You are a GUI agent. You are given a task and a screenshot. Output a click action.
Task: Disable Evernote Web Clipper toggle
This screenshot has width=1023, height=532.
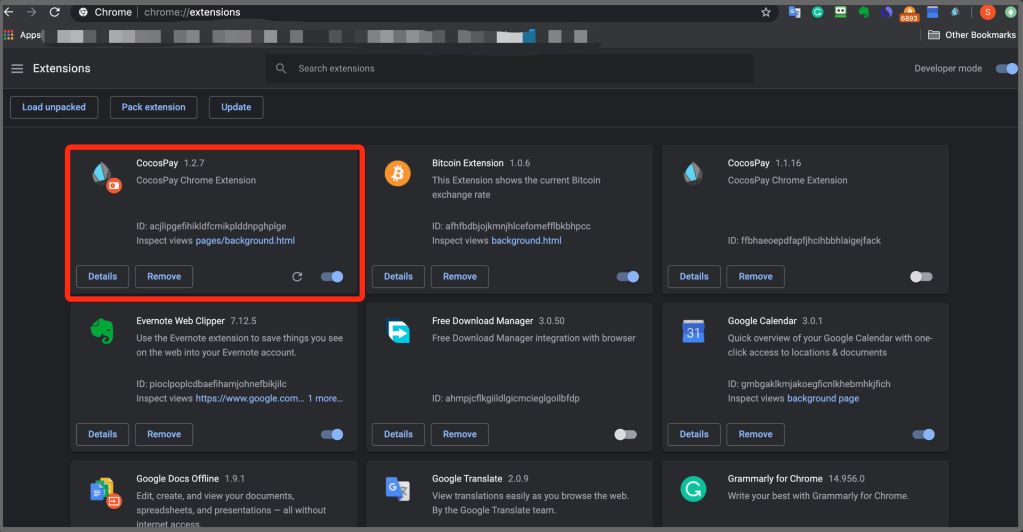point(332,435)
